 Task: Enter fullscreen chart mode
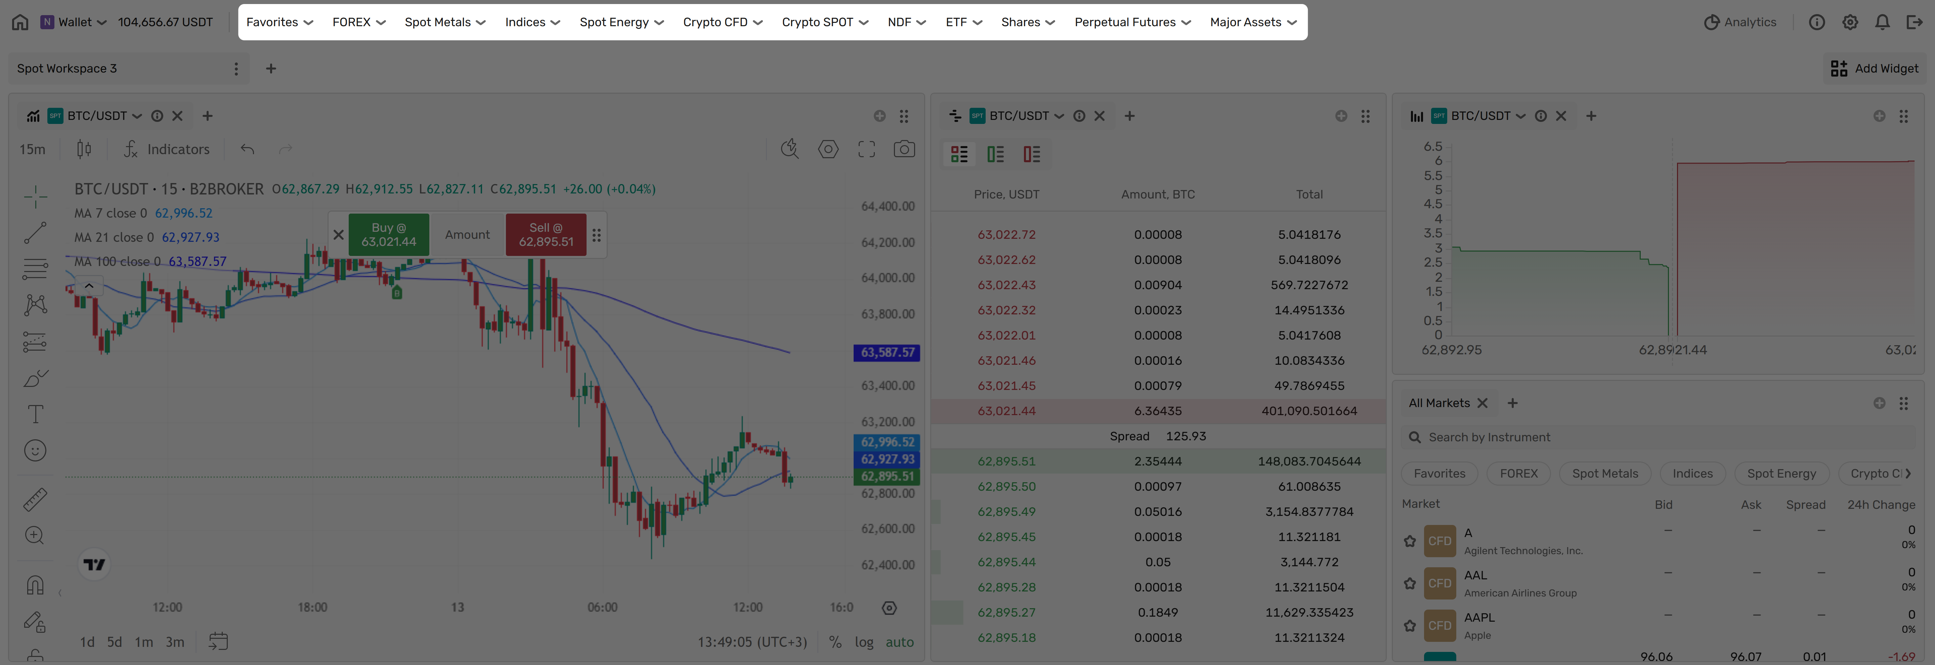[x=866, y=149]
